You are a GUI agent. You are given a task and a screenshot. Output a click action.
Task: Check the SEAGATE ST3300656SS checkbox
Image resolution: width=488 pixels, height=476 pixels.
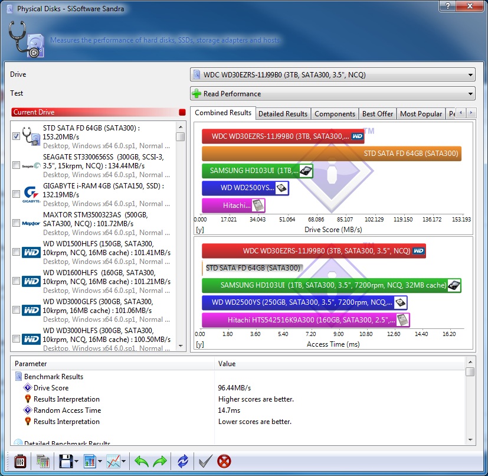coord(16,165)
